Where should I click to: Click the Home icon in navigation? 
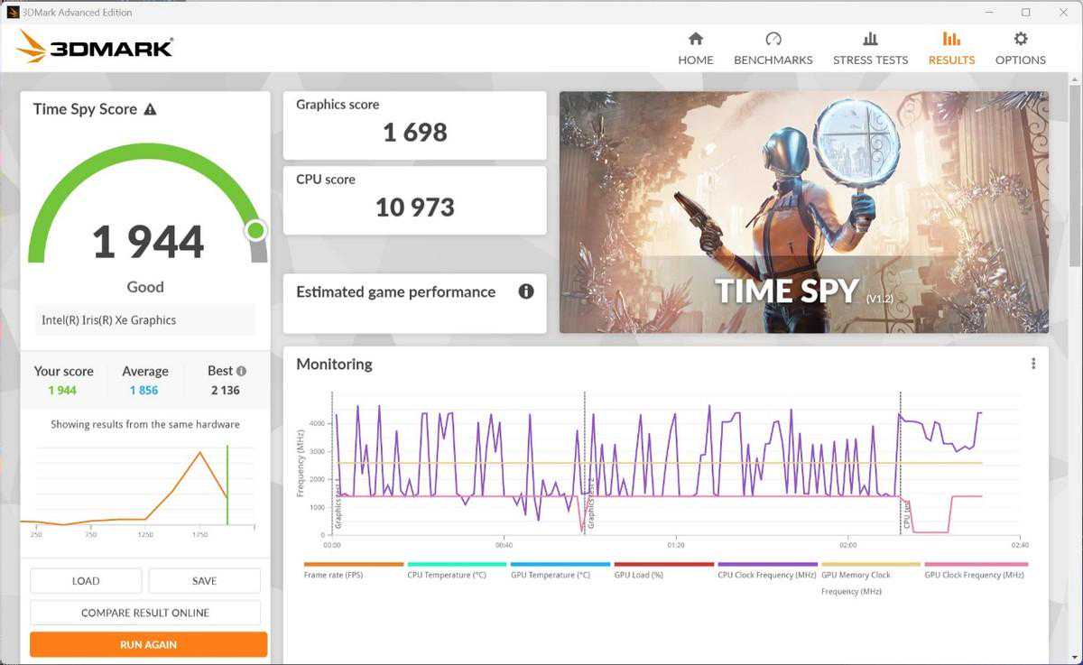695,39
